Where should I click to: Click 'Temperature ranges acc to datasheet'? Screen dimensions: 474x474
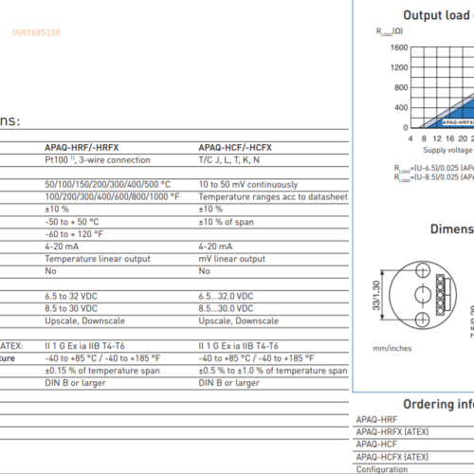tap(273, 197)
